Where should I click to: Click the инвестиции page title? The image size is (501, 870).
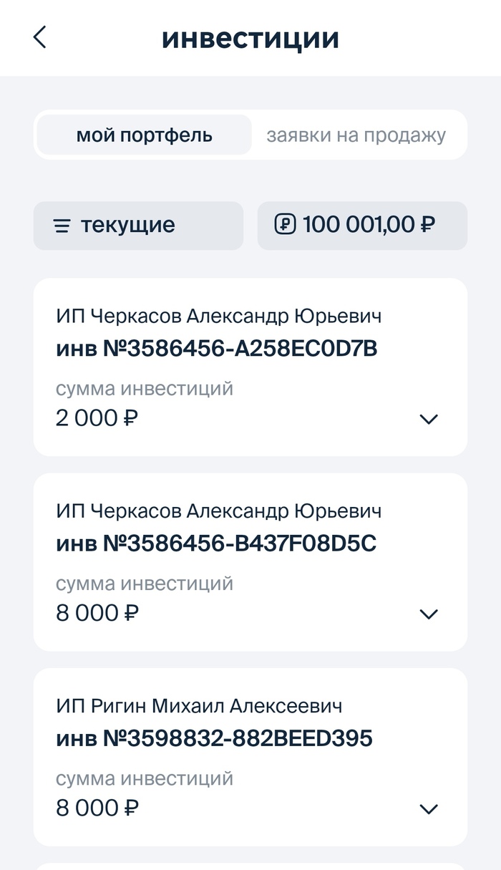(x=250, y=38)
